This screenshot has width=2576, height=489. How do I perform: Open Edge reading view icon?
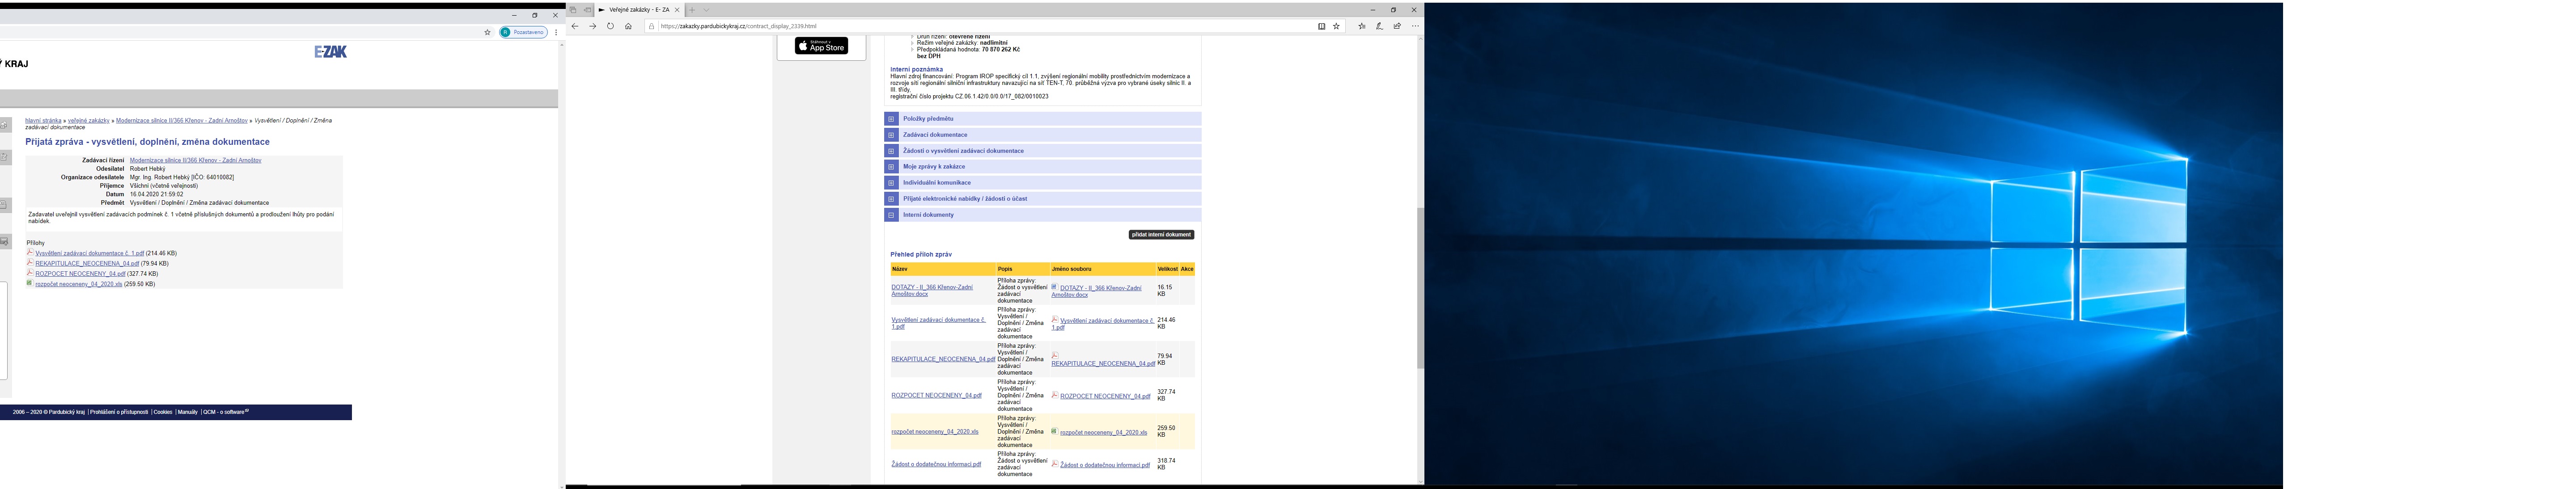click(1321, 26)
